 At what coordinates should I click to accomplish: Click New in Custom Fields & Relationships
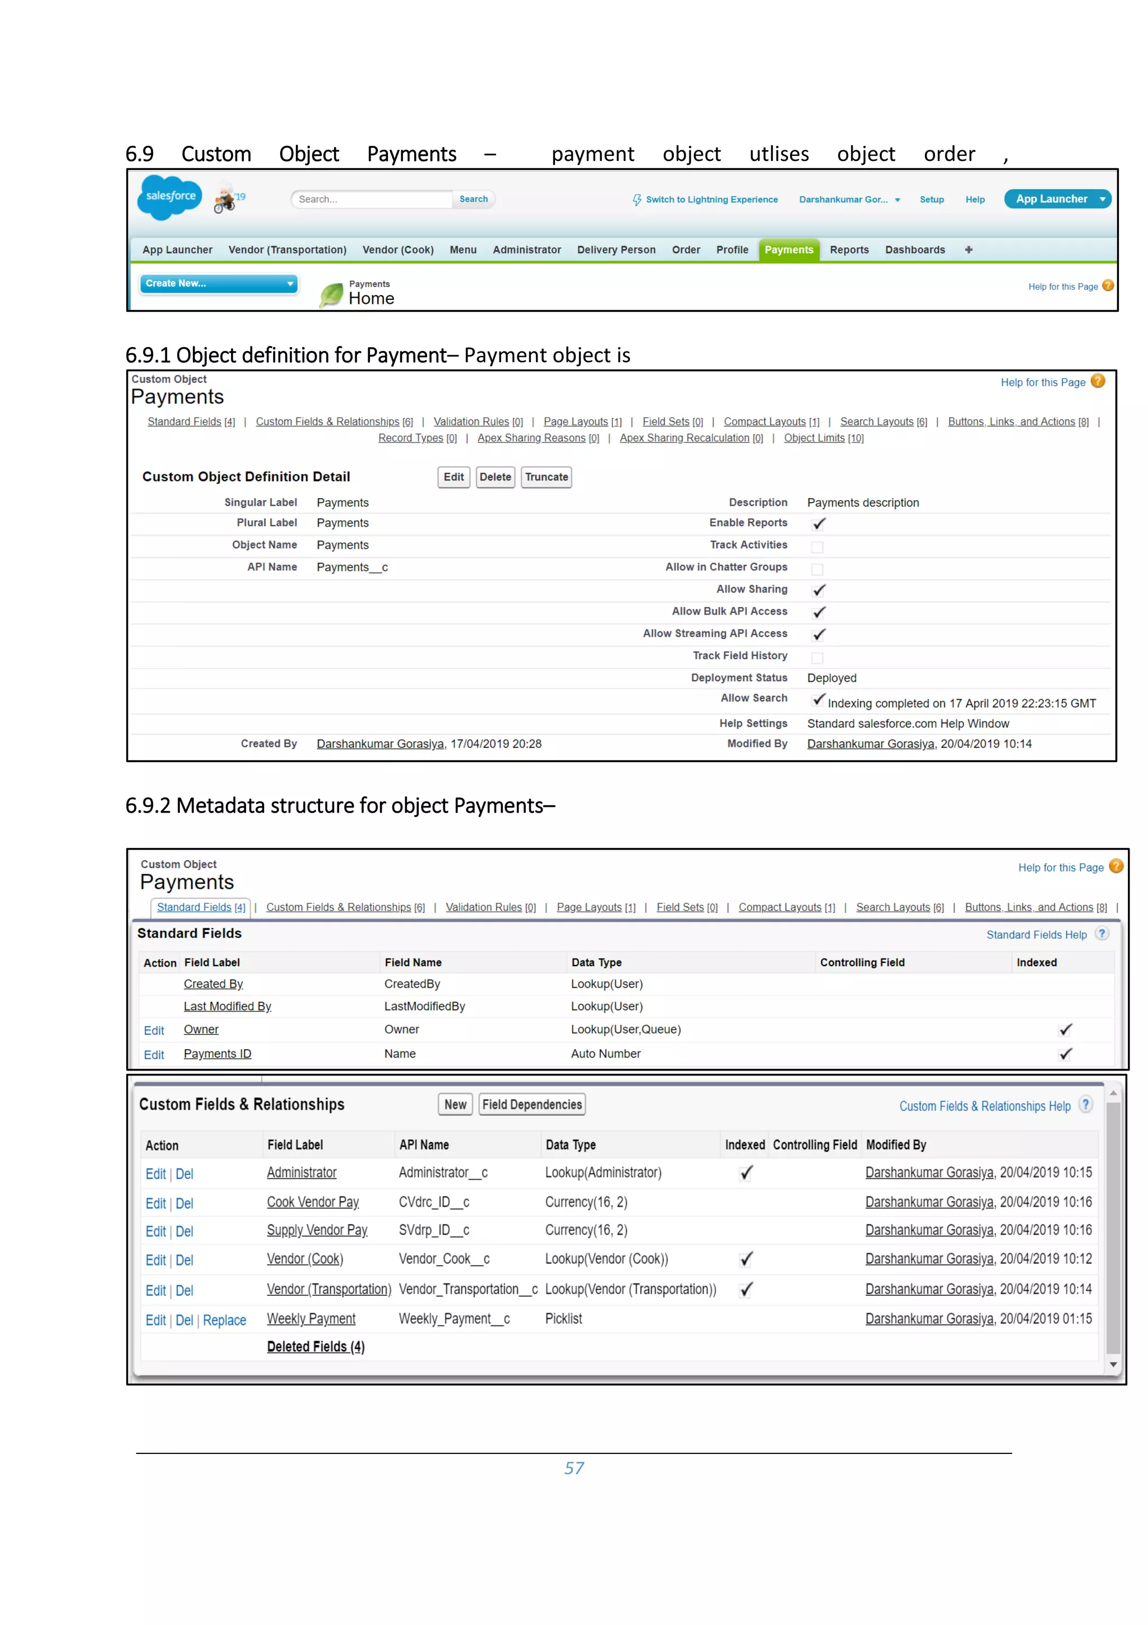point(455,1104)
